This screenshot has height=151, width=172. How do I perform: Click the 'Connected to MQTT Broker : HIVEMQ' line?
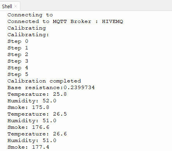[65, 21]
